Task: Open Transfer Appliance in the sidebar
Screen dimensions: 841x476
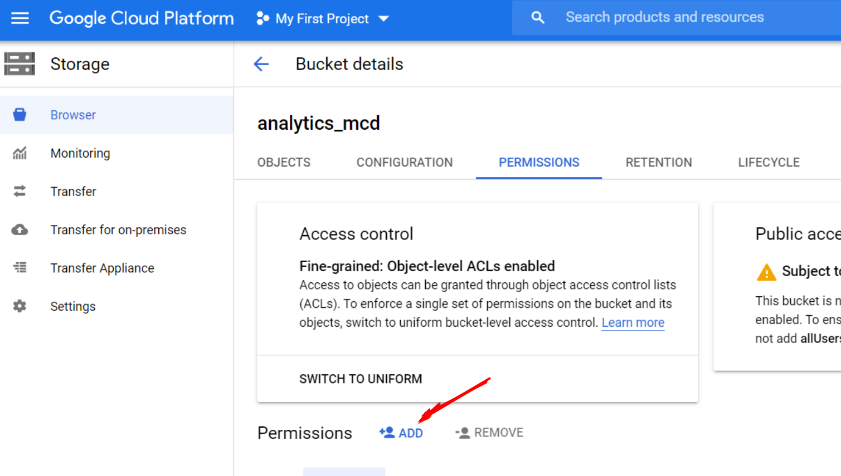Action: [116, 268]
